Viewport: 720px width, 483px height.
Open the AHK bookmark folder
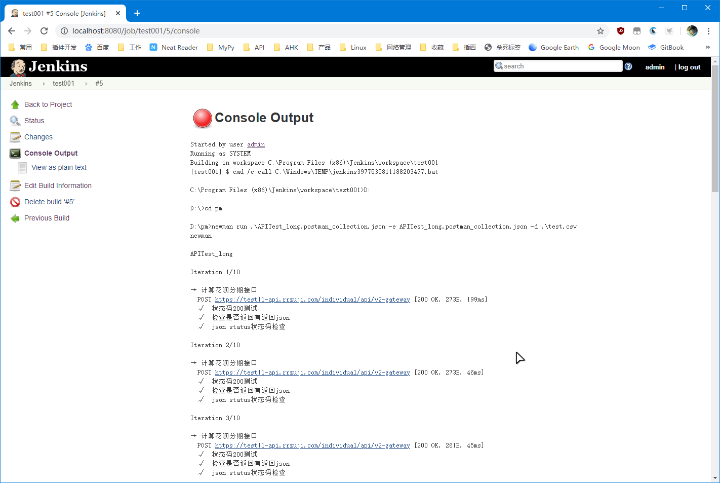click(x=286, y=47)
